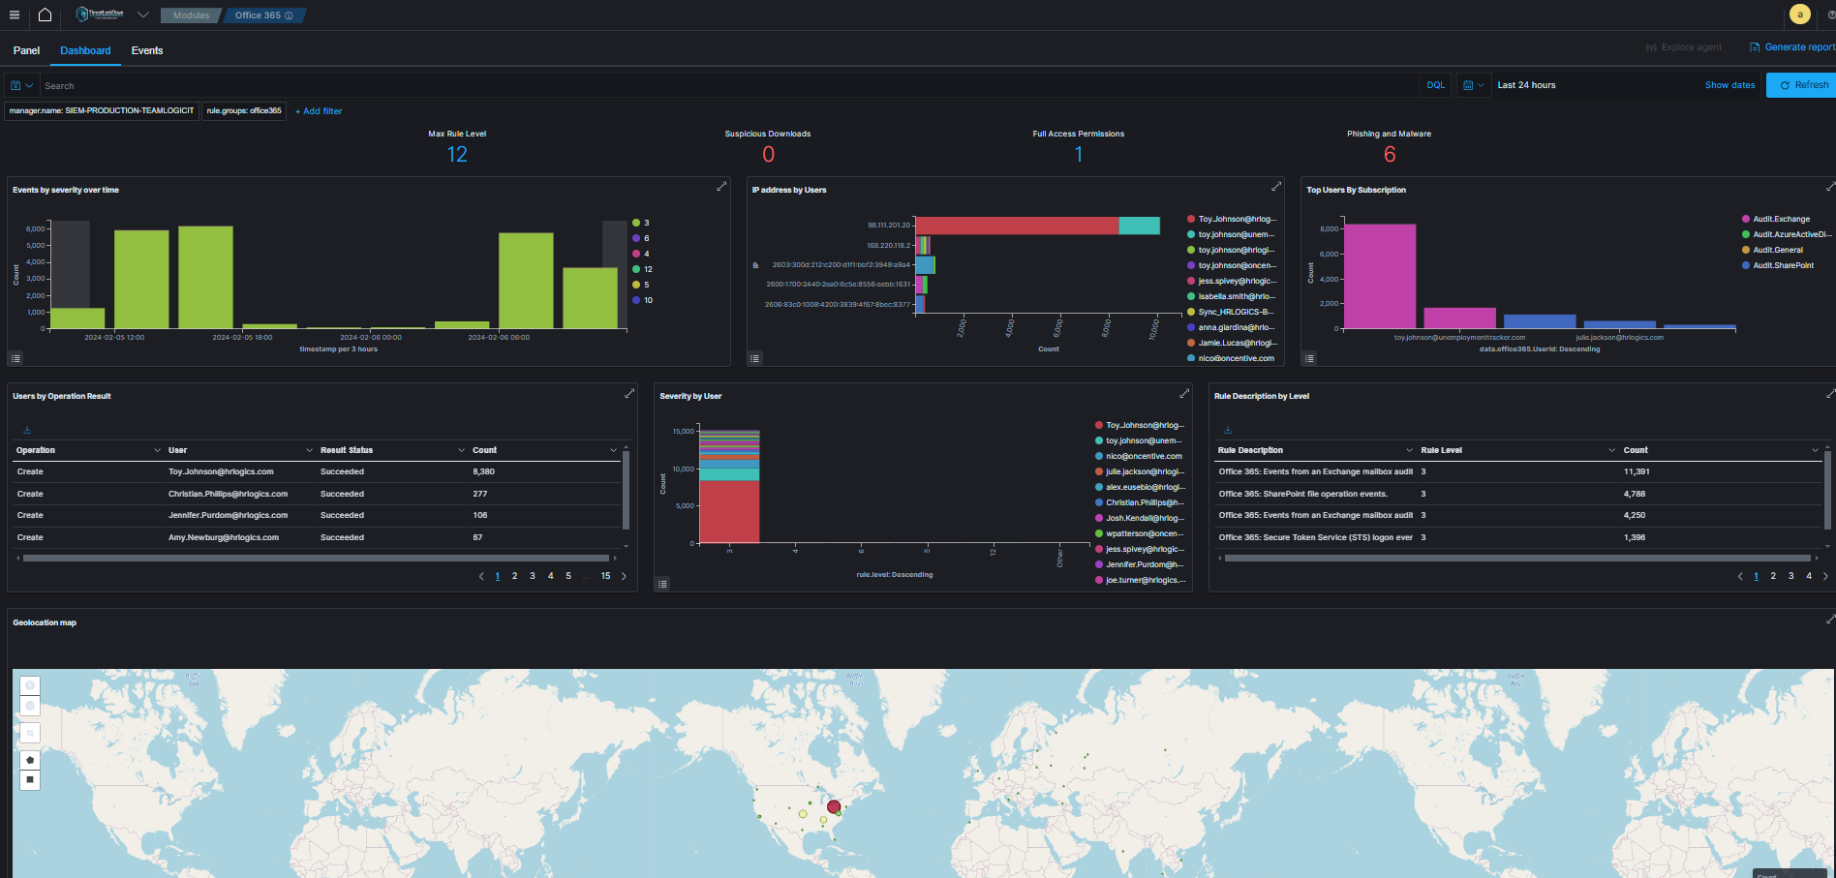This screenshot has height=878, width=1836.
Task: Toggle nico@oncentive.com in Severity by User legend
Action: coord(1144,456)
